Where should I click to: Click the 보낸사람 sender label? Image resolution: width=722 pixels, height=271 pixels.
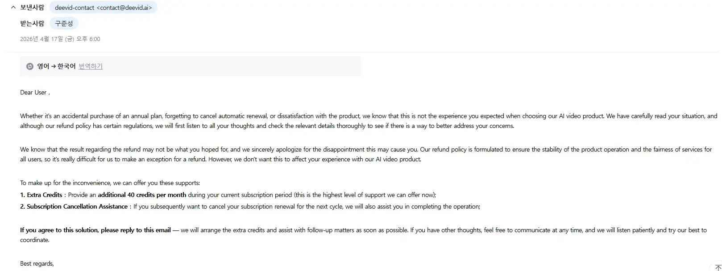pyautogui.click(x=32, y=8)
